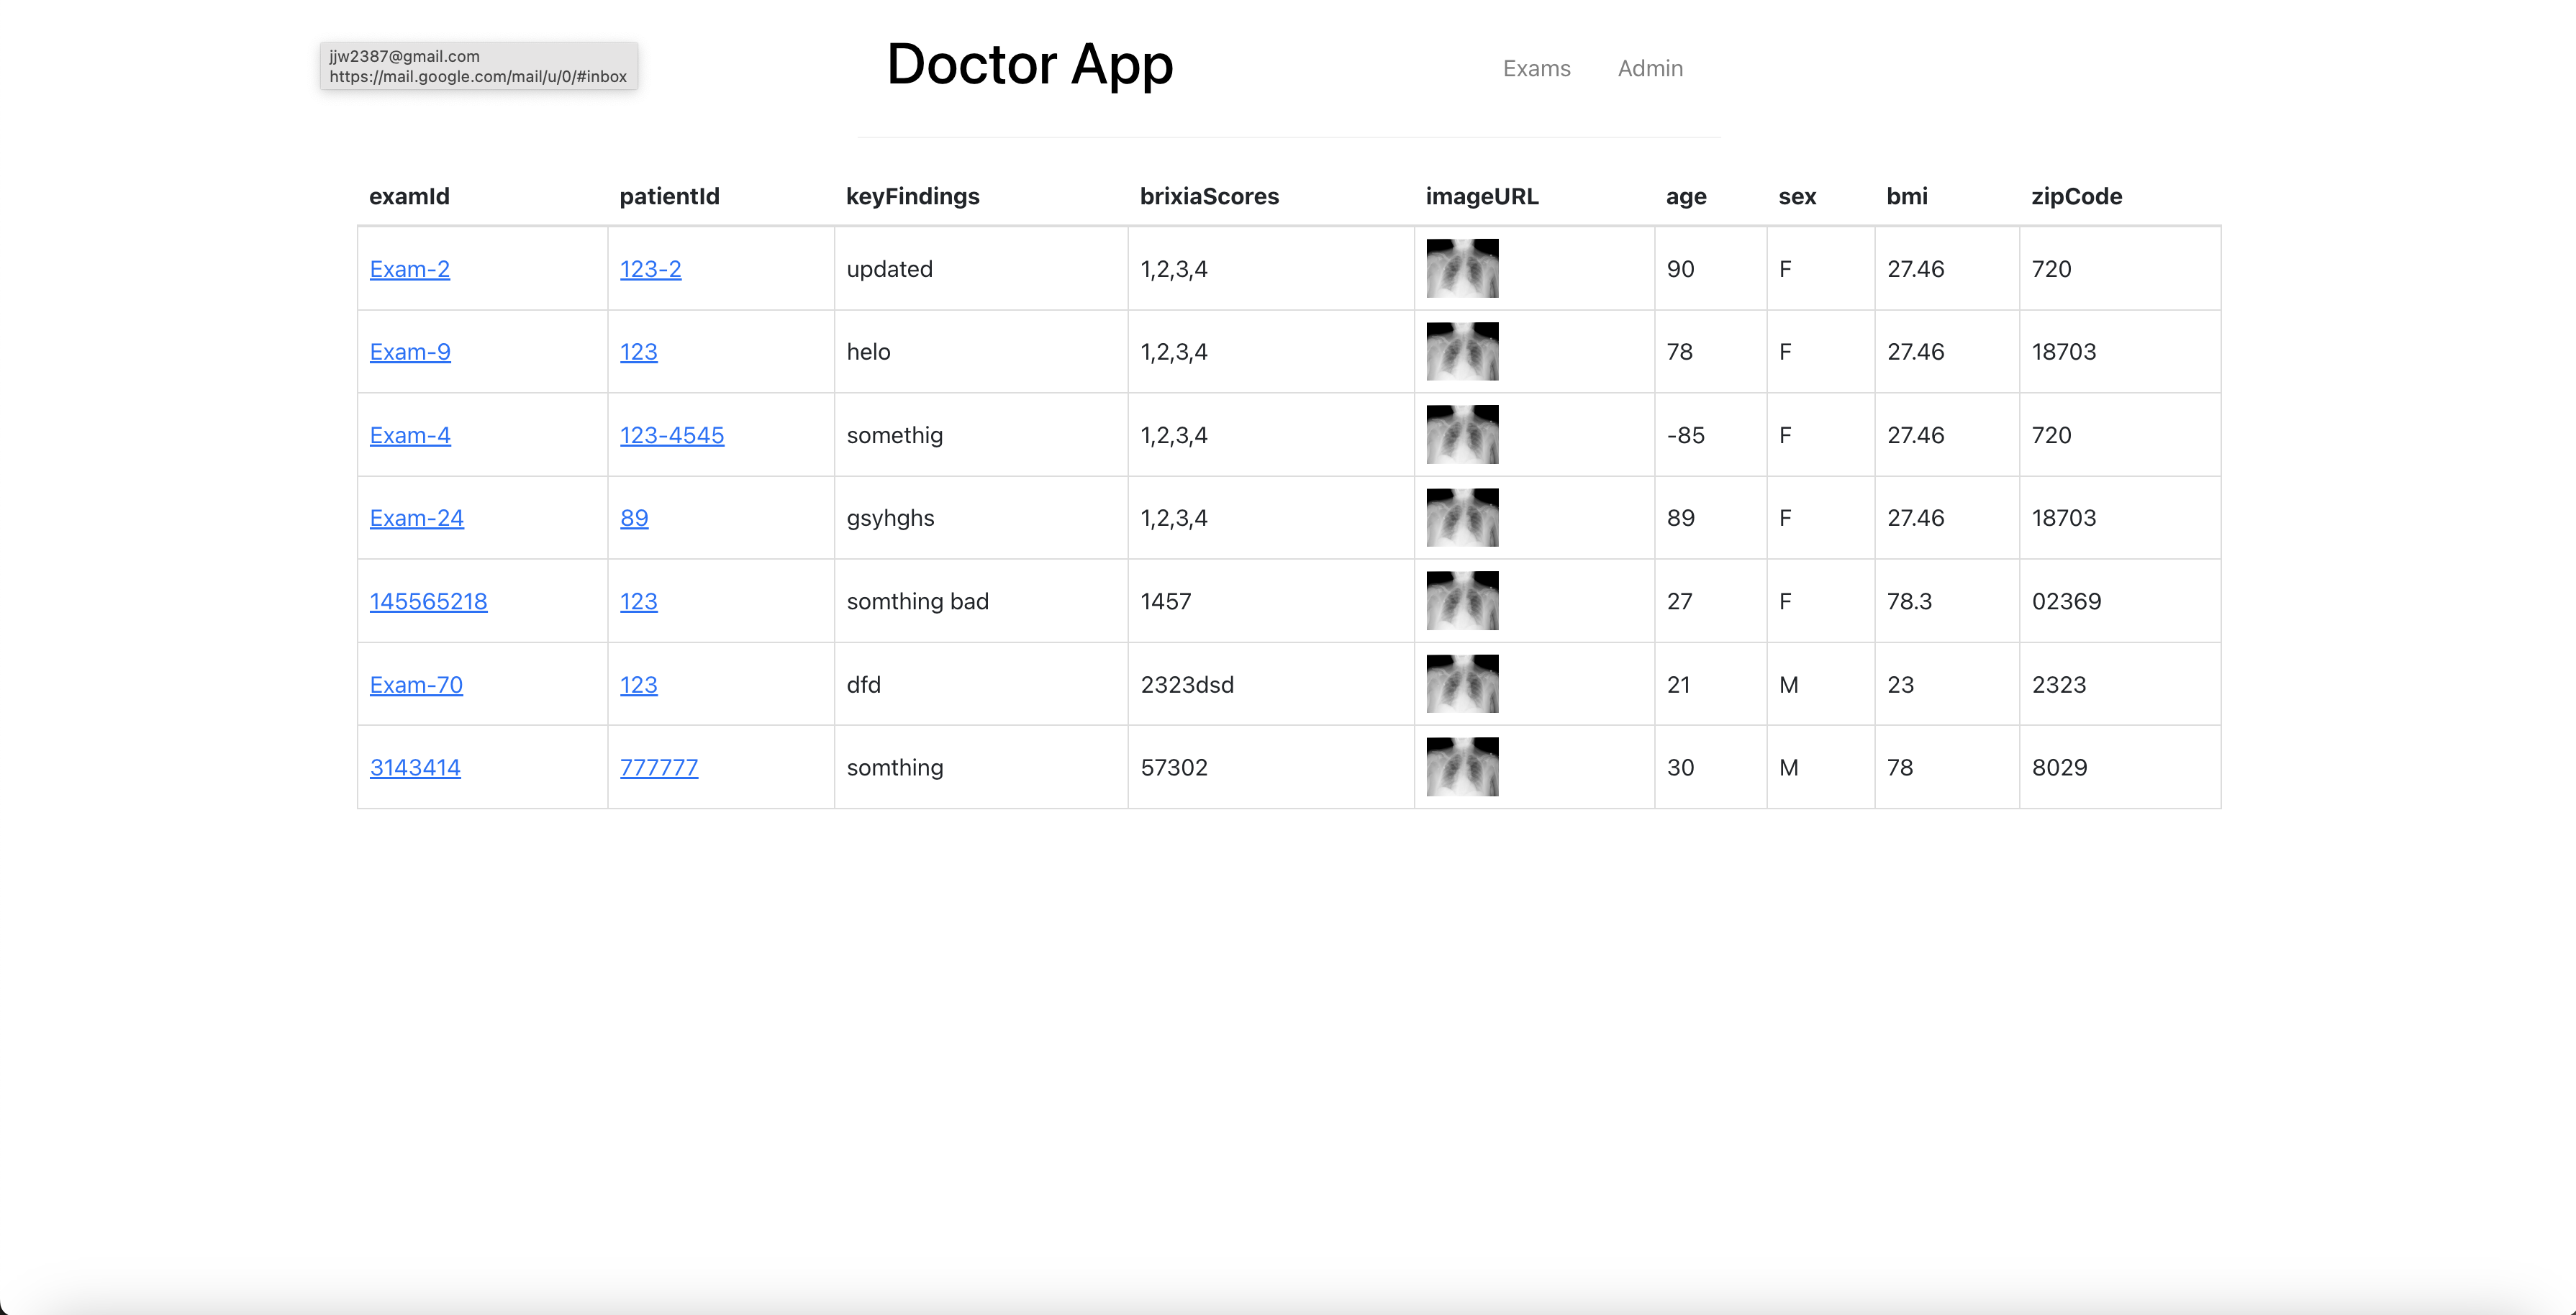The width and height of the screenshot is (2576, 1315).
Task: Open patient 123 from the Exam-9 row
Action: [638, 351]
